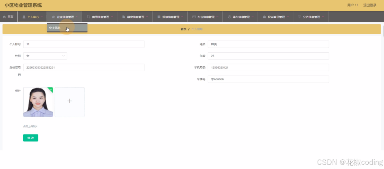This screenshot has width=384, height=169.
Task: Expand the 报修信息管理 dropdown arrow
Action: point(182,17)
